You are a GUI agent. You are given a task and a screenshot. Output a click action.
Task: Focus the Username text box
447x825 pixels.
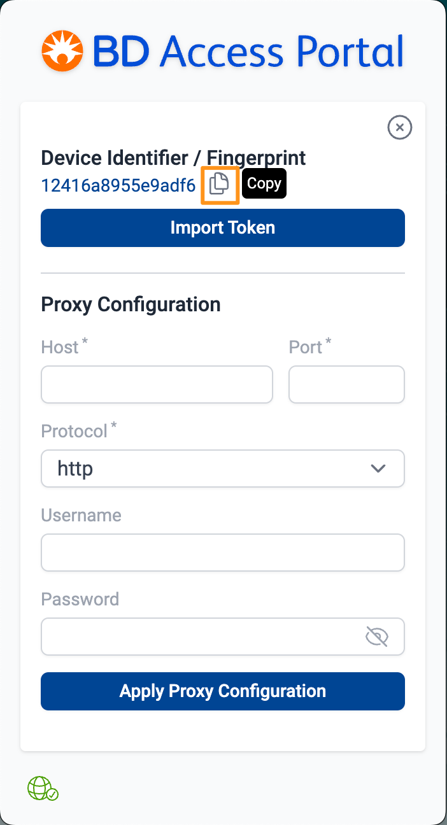tap(223, 553)
